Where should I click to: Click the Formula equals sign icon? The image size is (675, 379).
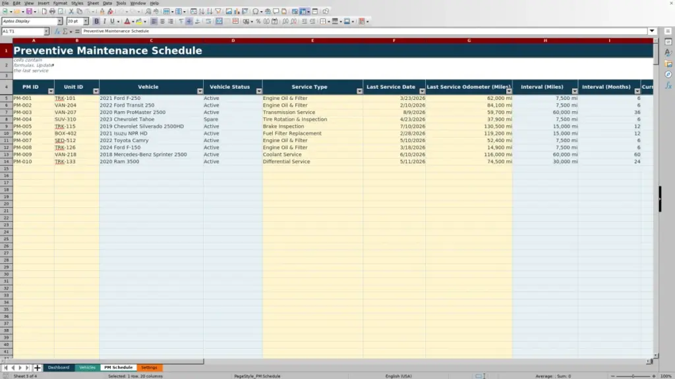(x=78, y=32)
